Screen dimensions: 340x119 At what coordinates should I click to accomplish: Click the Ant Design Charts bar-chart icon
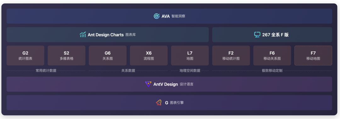(x=83, y=35)
